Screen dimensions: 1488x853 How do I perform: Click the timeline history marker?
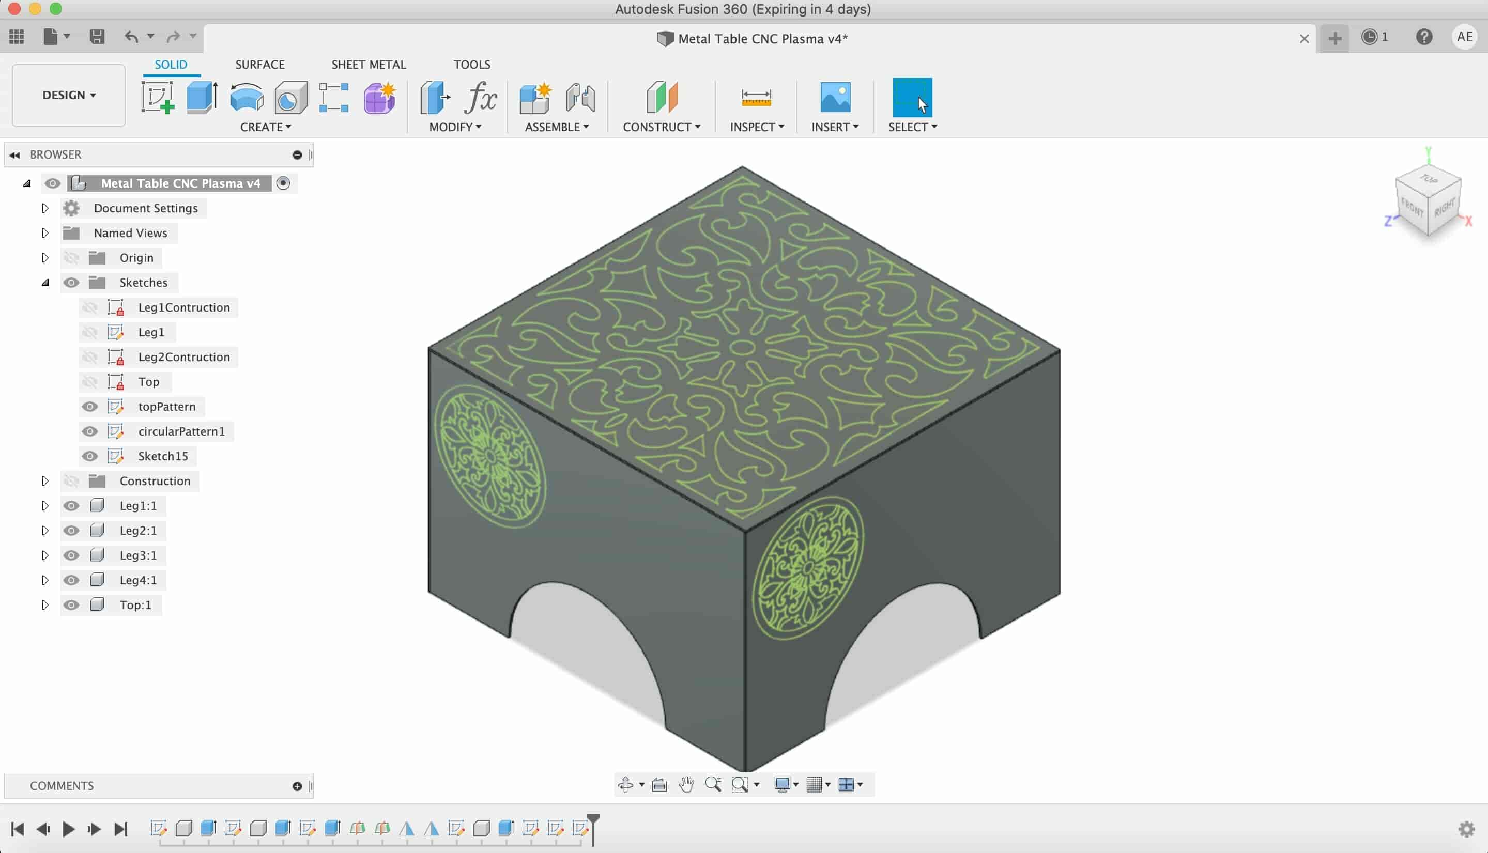pyautogui.click(x=593, y=829)
